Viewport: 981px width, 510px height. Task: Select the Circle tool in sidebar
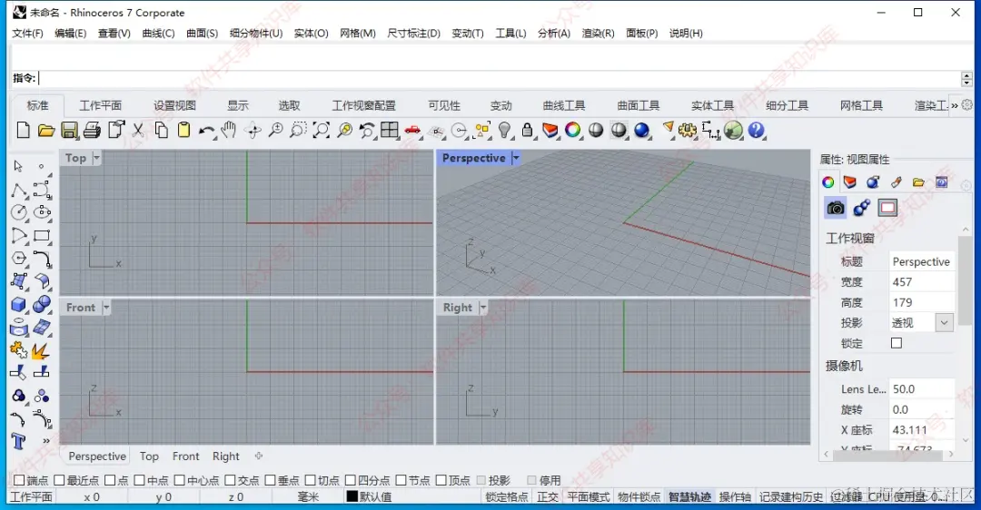pos(19,213)
